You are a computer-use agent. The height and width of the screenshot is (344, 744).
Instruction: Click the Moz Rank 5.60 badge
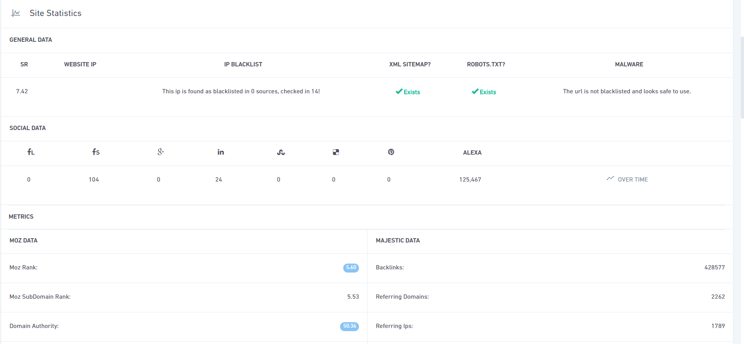click(351, 267)
